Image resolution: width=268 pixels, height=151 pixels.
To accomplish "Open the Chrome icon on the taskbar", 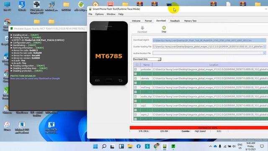I will point(156,146).
